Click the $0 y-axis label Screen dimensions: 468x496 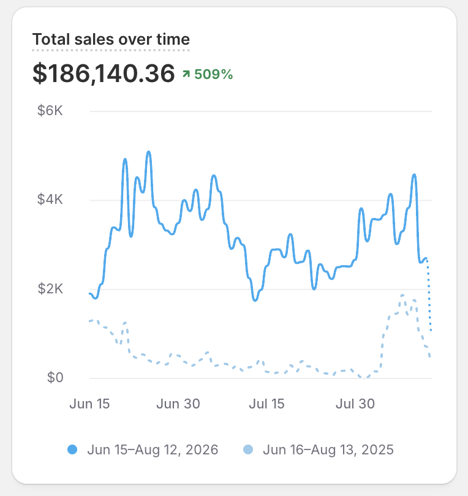(55, 378)
